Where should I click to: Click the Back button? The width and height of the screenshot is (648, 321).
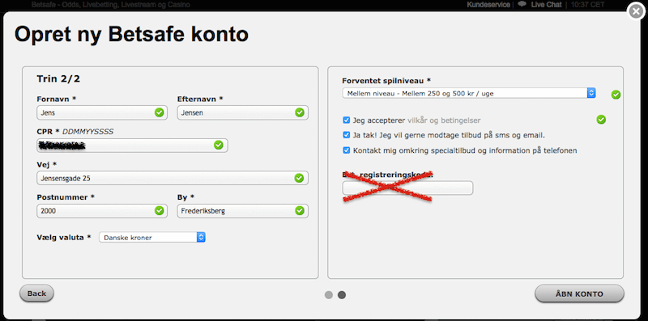click(36, 294)
